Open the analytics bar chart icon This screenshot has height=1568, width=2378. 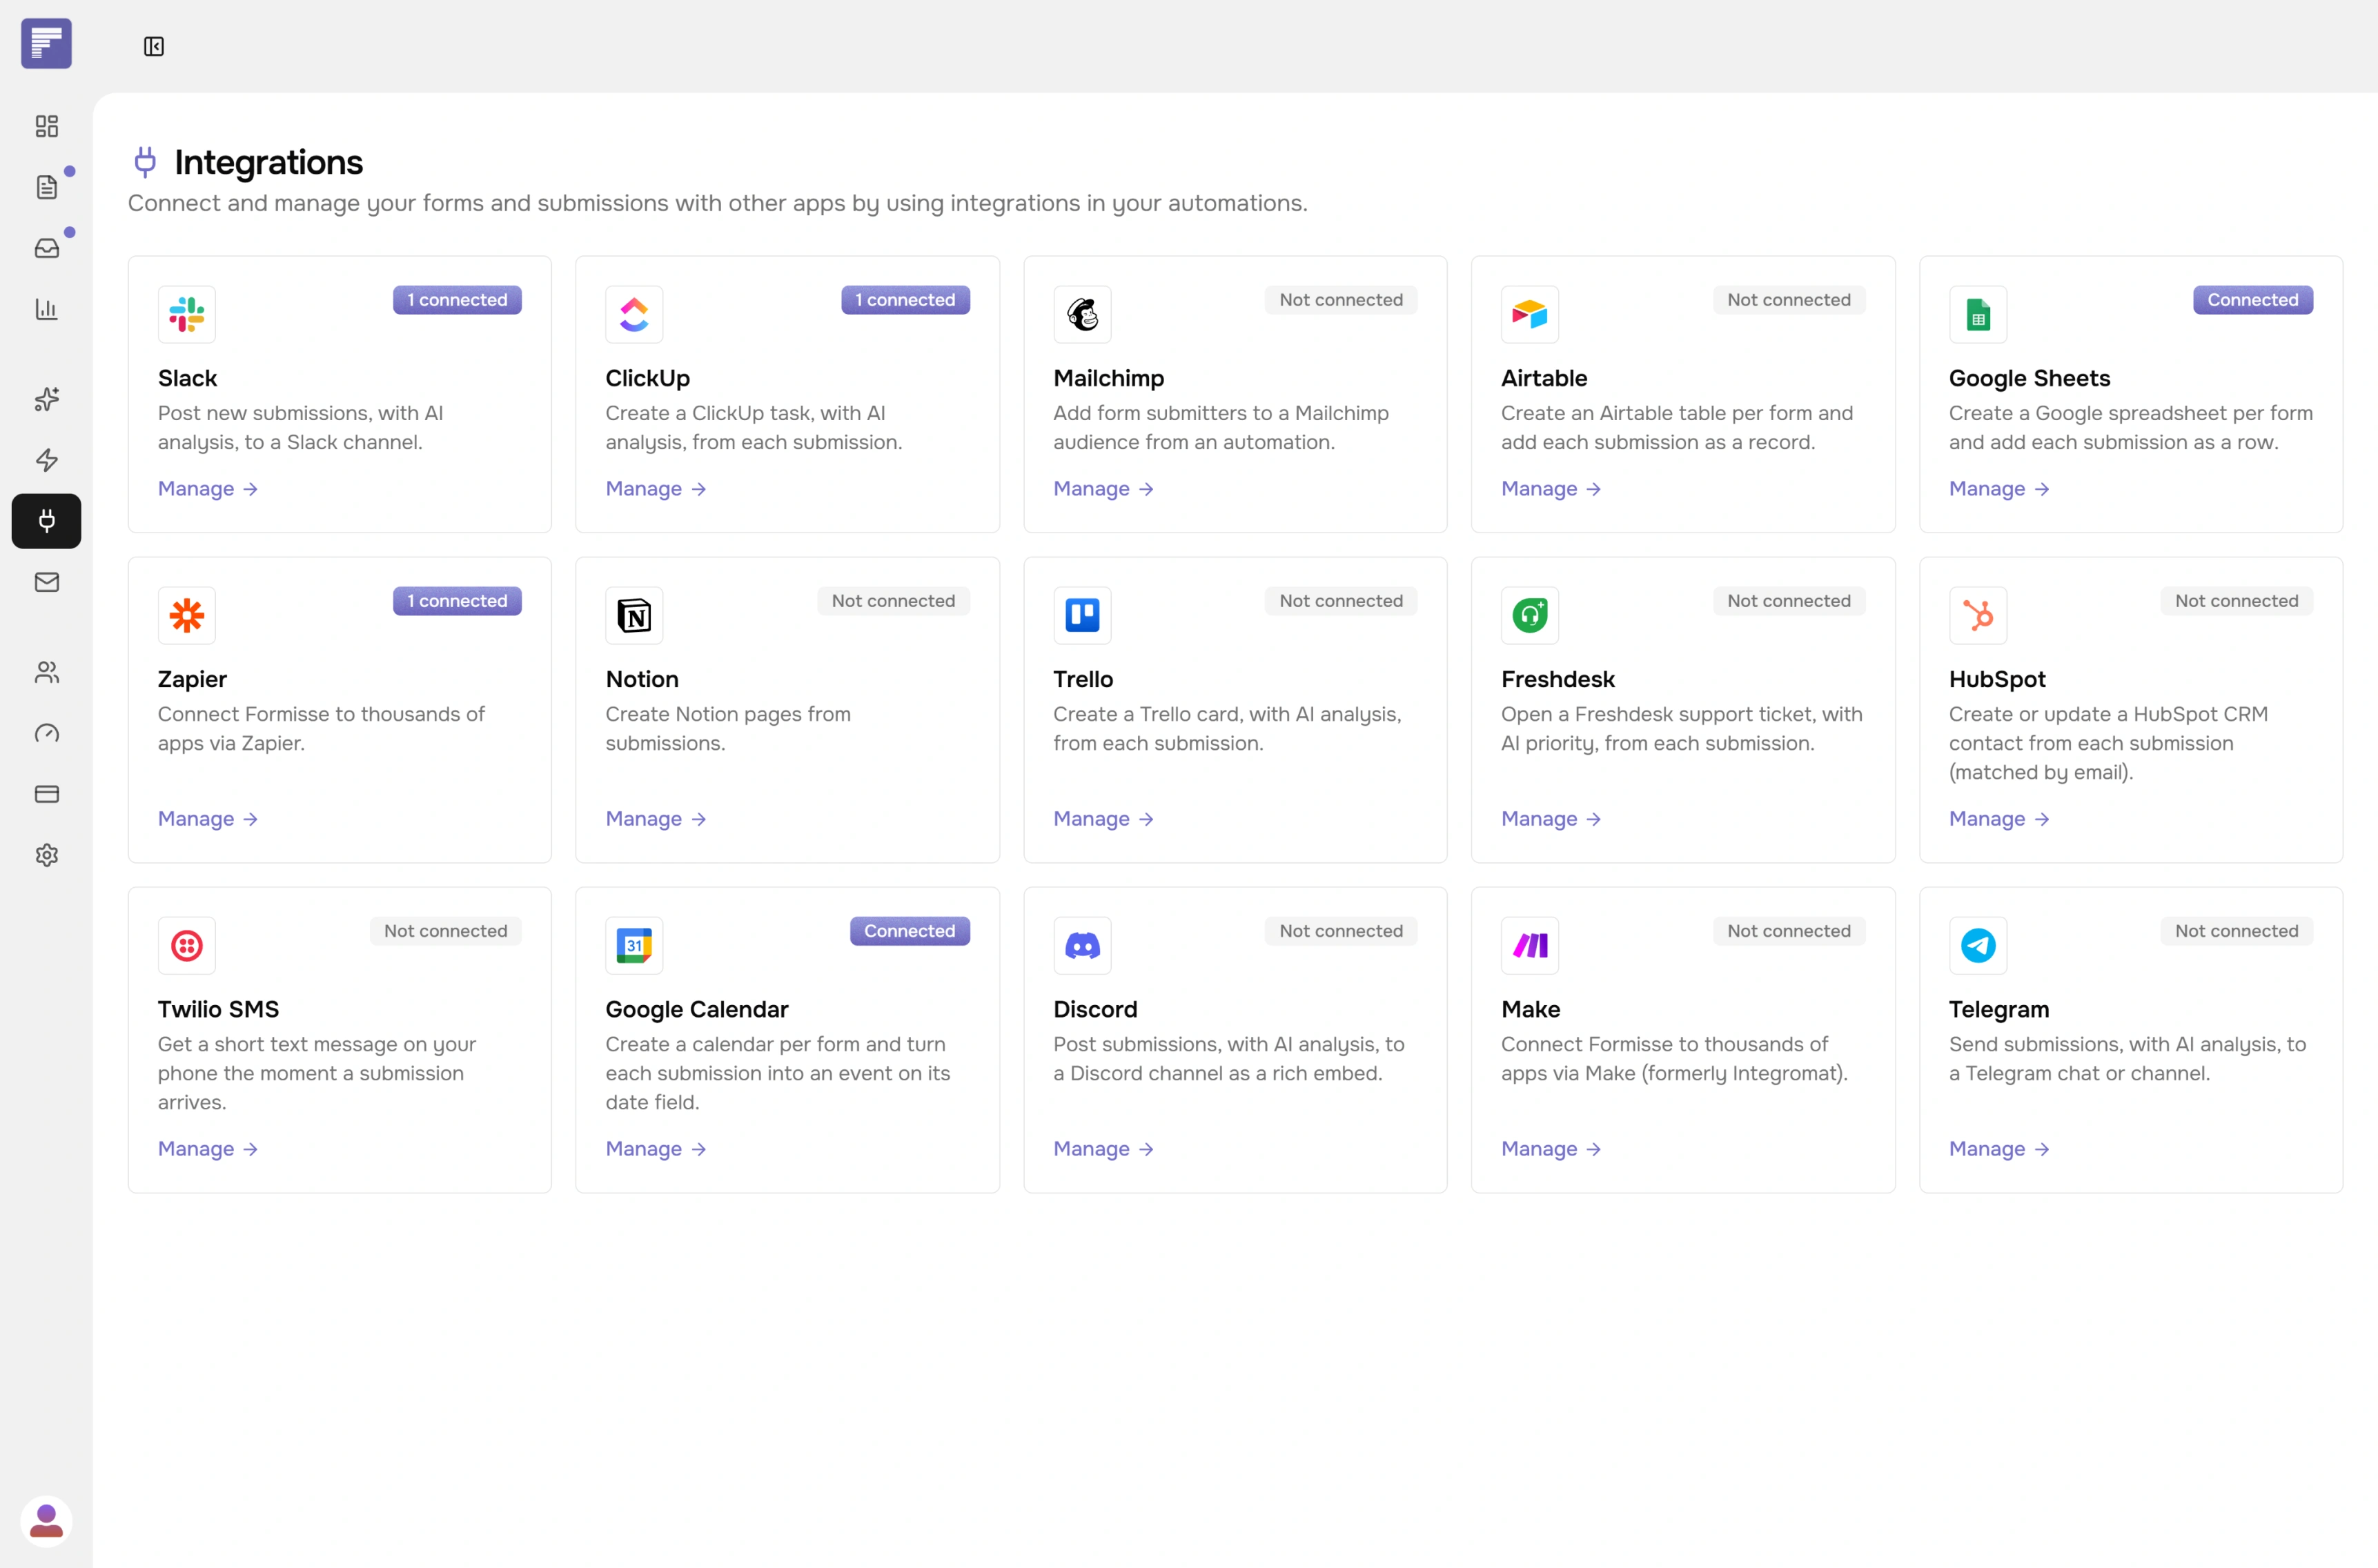pos(46,309)
